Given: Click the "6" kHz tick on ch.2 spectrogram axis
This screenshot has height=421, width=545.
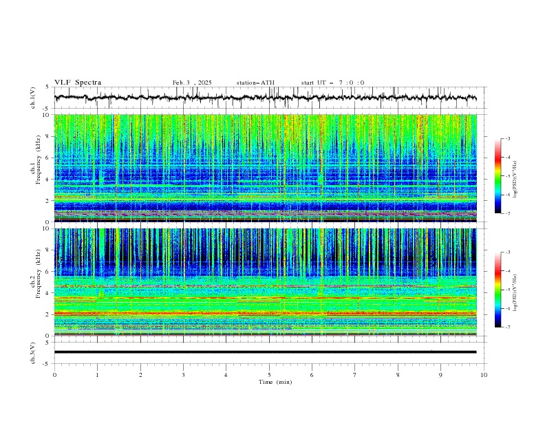Looking at the screenshot, I should 49,272.
